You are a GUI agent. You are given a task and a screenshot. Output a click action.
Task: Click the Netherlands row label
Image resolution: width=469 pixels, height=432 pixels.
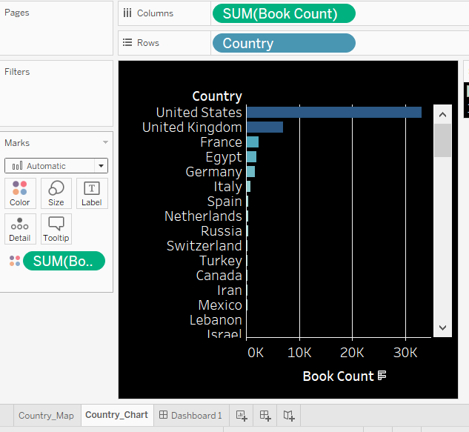coord(203,216)
